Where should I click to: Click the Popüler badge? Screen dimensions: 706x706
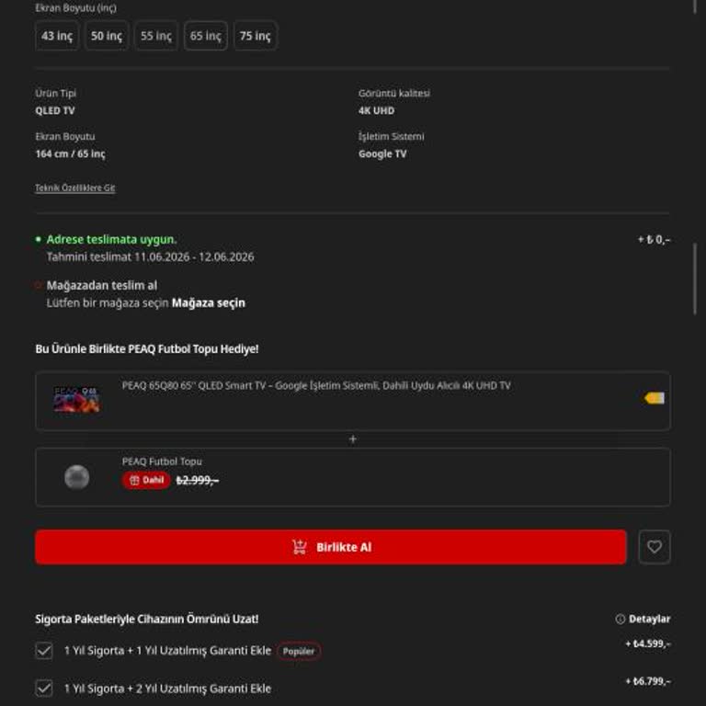[299, 651]
